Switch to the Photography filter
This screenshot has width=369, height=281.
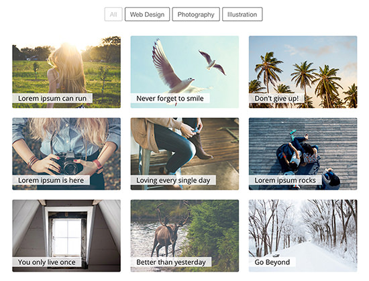coord(196,14)
